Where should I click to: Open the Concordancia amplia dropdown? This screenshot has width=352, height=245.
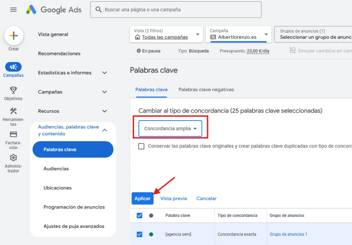click(170, 129)
